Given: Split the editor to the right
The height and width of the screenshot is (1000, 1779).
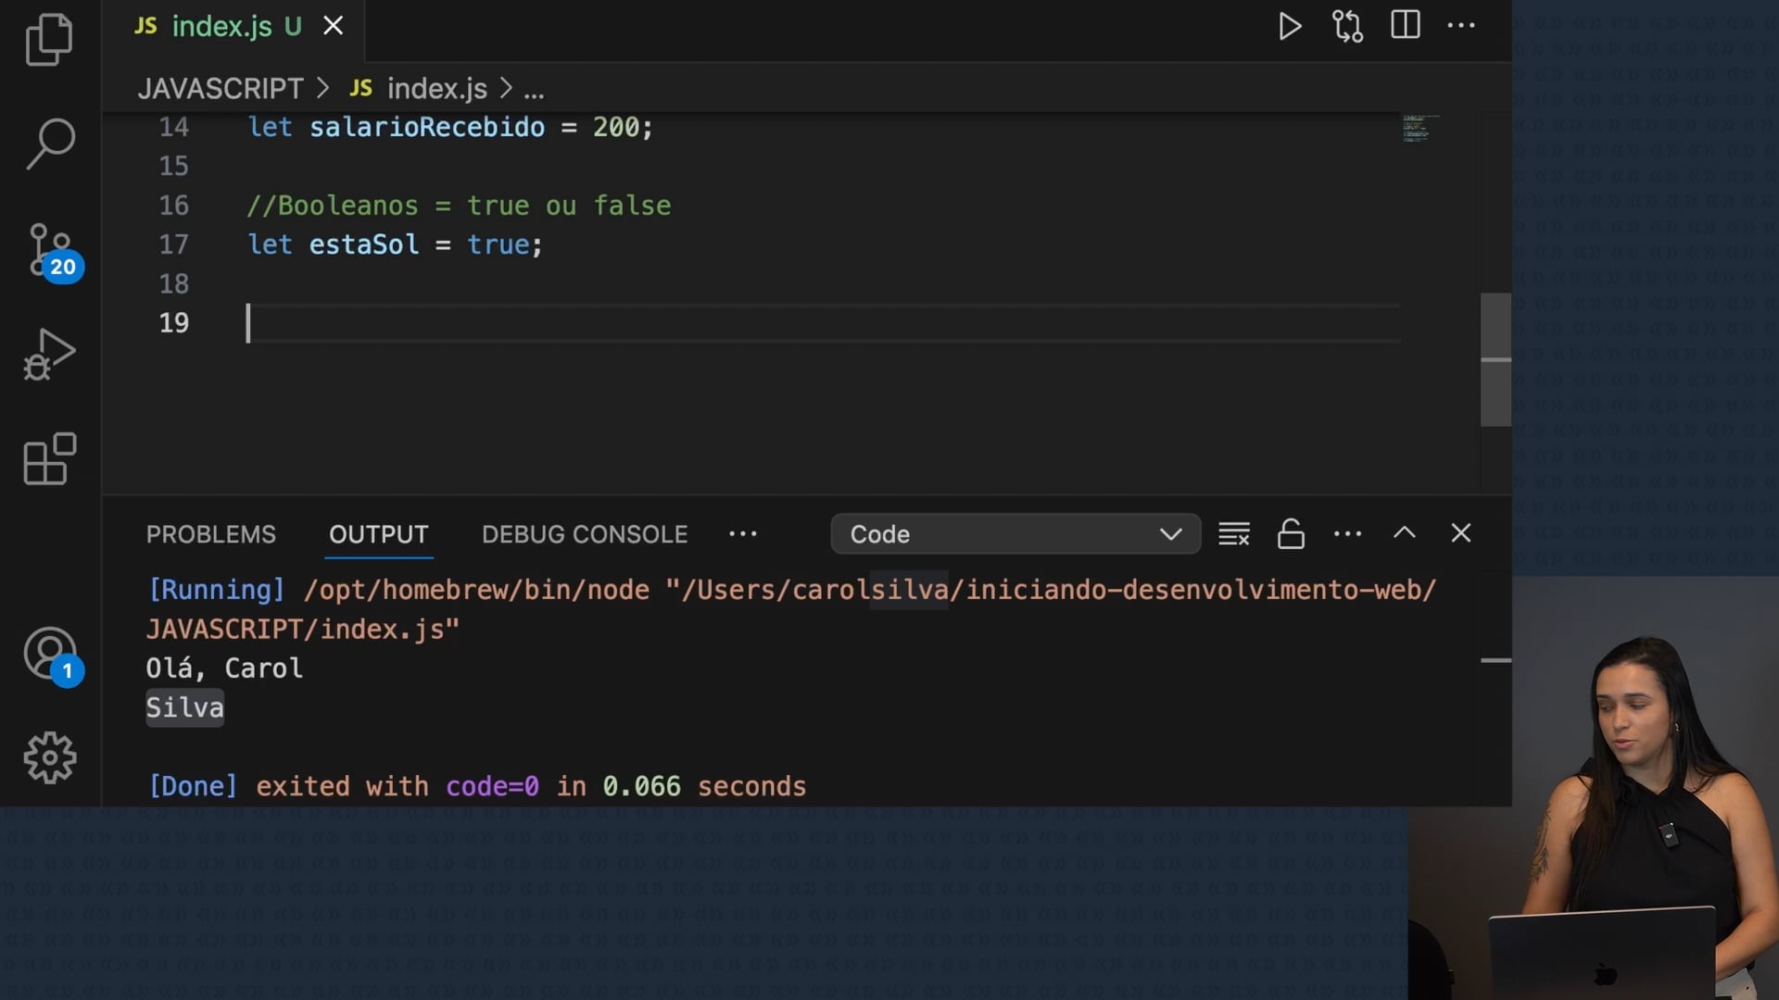Looking at the screenshot, I should pyautogui.click(x=1405, y=25).
